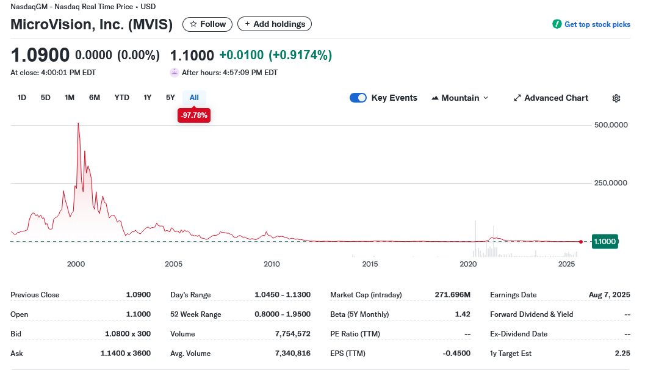Click the Aug 7, 2025 earnings date value

tap(609, 295)
